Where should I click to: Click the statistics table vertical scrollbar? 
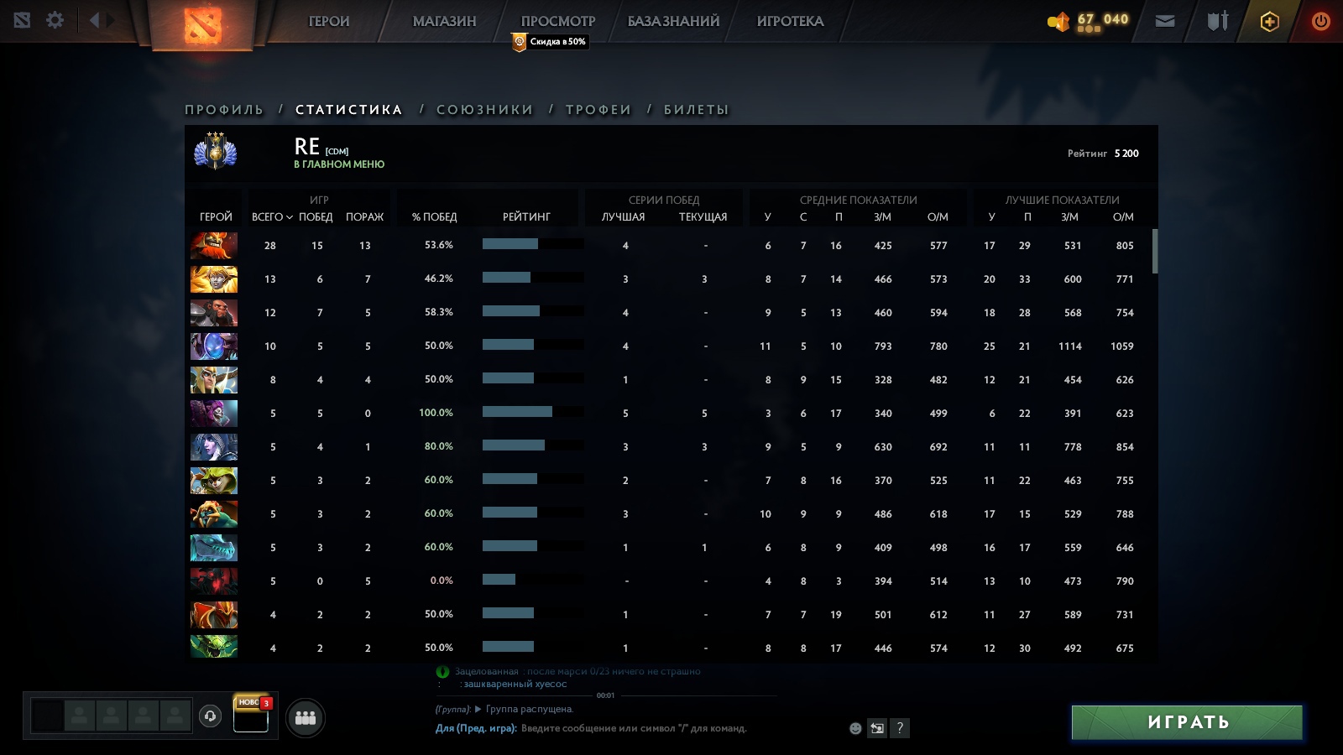point(1155,251)
